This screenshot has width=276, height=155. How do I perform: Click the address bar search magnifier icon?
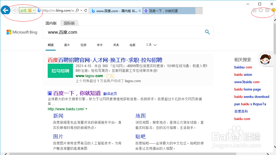[77, 10]
